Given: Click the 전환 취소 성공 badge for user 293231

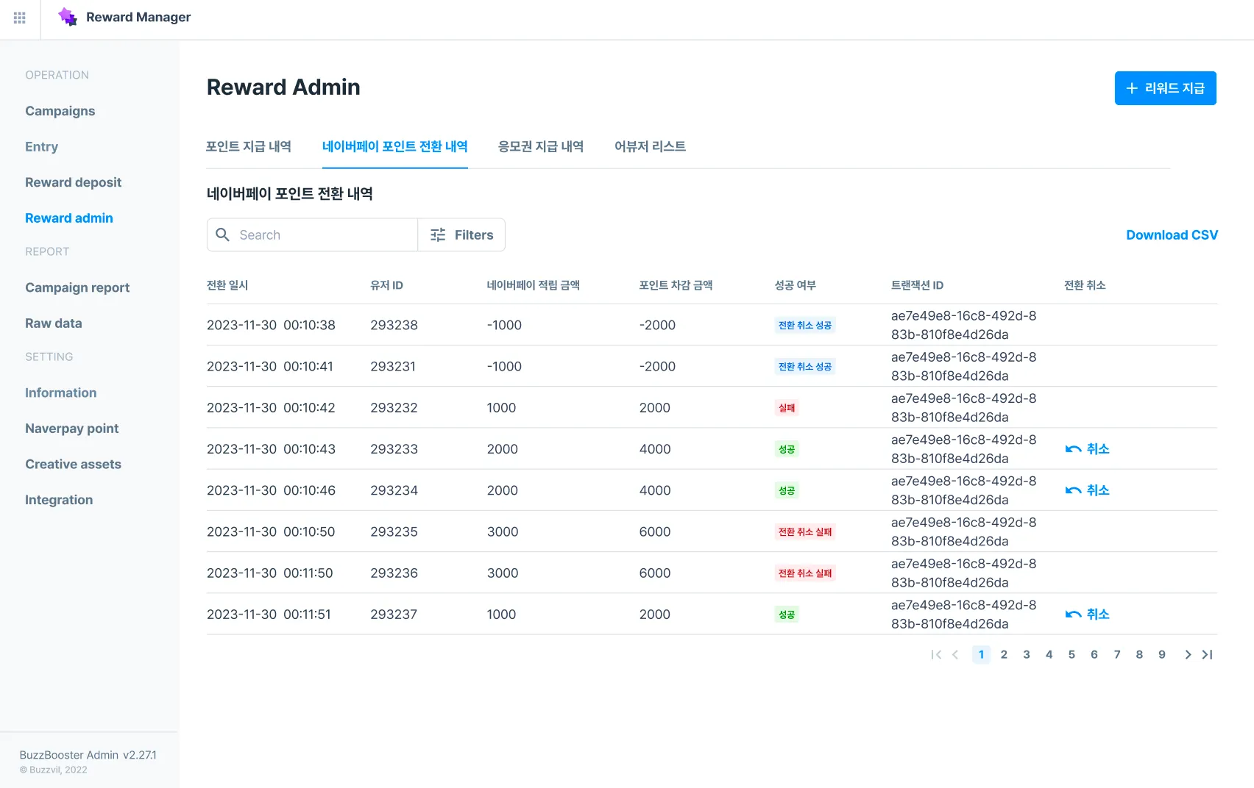Looking at the screenshot, I should click(x=805, y=366).
